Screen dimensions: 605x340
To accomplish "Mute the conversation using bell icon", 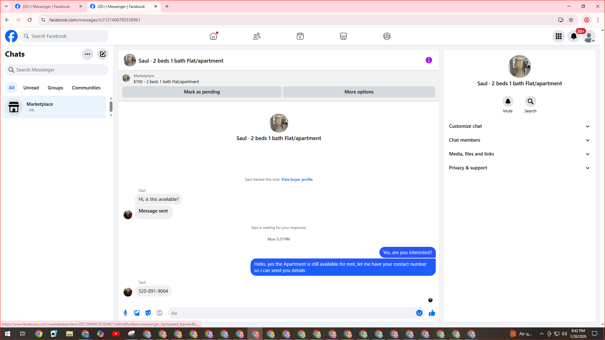I will (508, 101).
